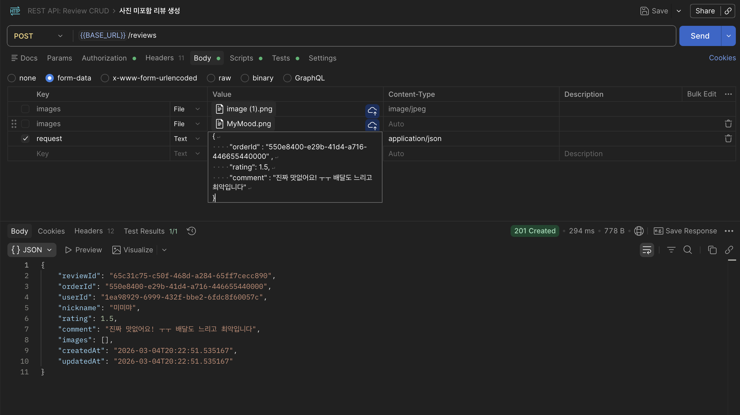Expand the Send button dropdown arrow
Viewport: 740px width, 415px height.
point(728,36)
